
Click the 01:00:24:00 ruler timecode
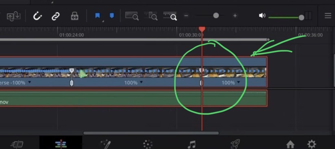pyautogui.click(x=72, y=35)
